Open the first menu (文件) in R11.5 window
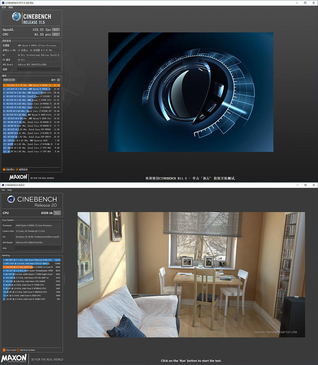This screenshot has height=365, width=318. click(4, 7)
